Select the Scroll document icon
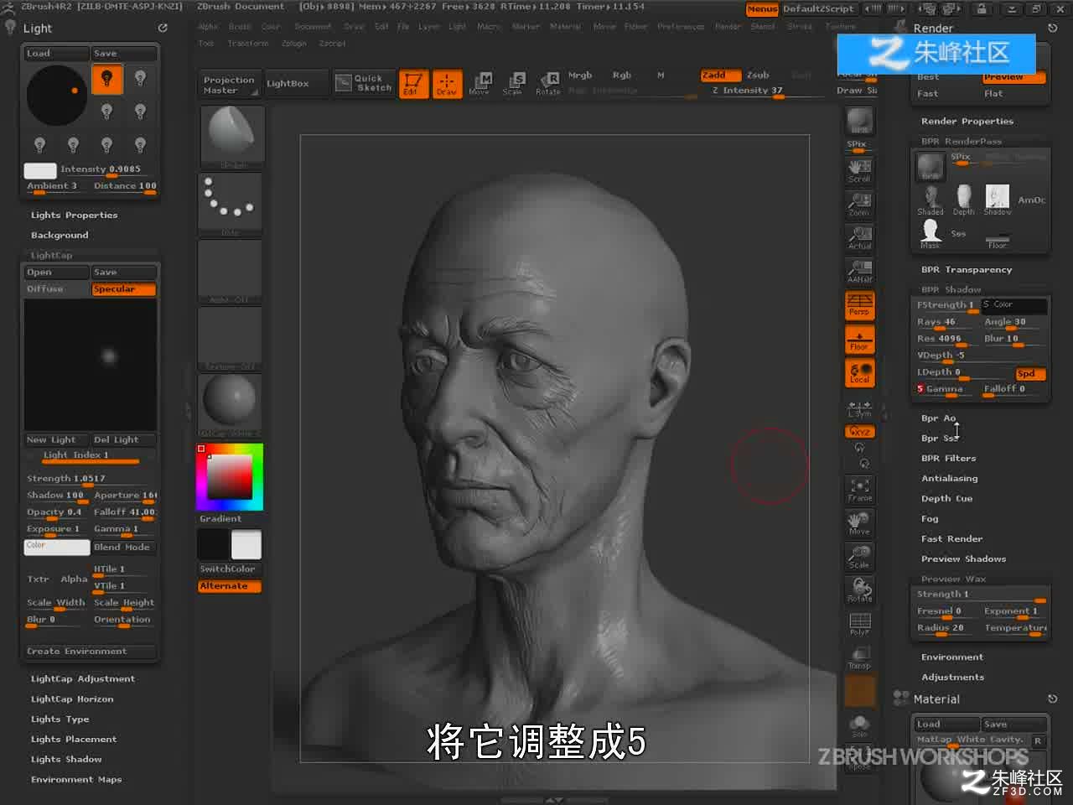 pos(859,171)
